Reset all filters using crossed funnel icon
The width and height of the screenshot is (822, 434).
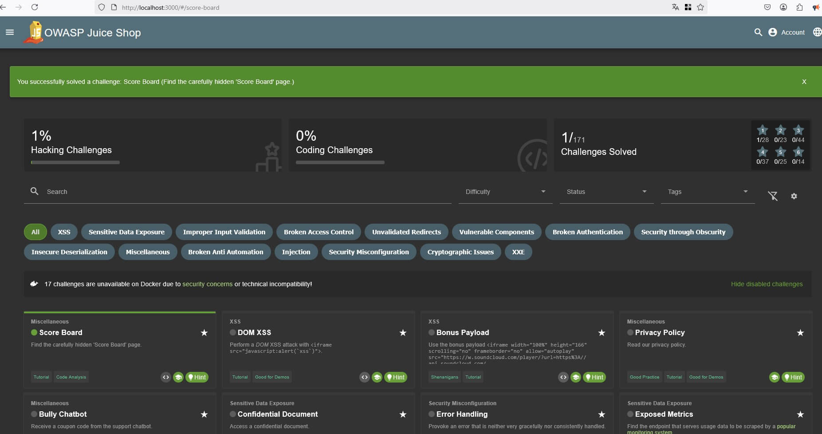[x=773, y=196]
